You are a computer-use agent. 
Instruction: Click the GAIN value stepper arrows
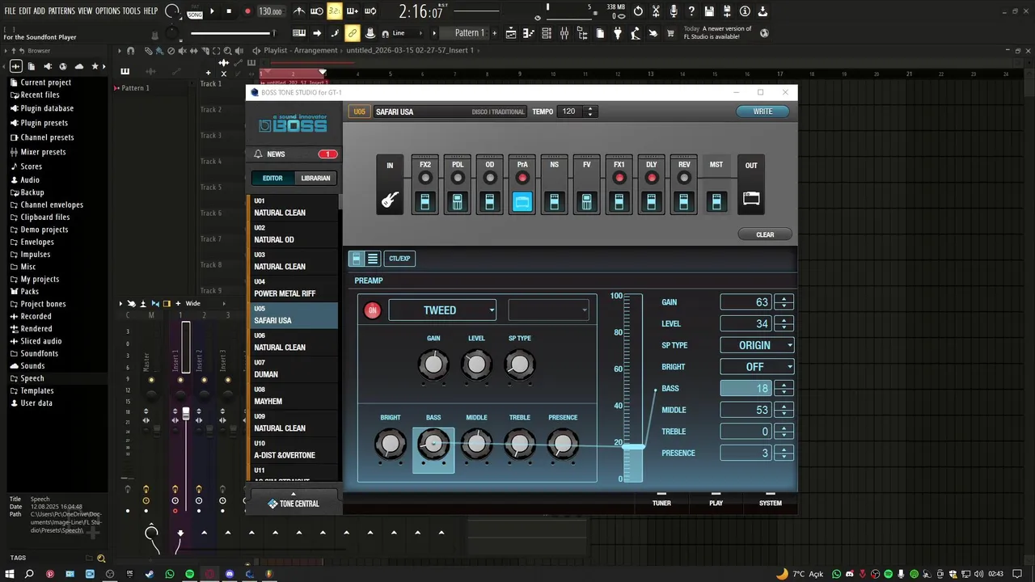(x=784, y=302)
